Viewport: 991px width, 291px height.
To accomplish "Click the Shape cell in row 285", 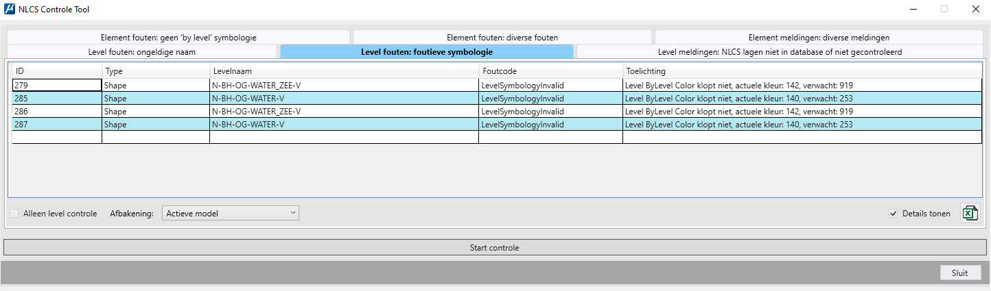I will (156, 98).
